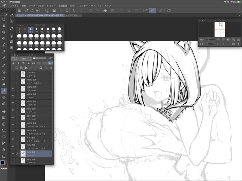The image size is (242, 181).
Task: Open the フィルター menu
Action: [x=83, y=6]
